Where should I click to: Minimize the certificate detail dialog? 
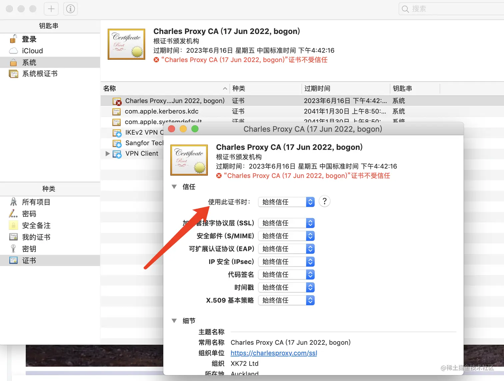coord(183,129)
